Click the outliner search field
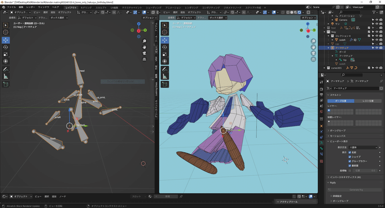385x208 pixels. 349,12
